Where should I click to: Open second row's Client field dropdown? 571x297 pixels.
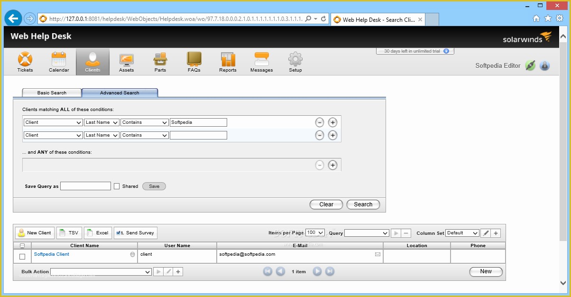click(53, 135)
